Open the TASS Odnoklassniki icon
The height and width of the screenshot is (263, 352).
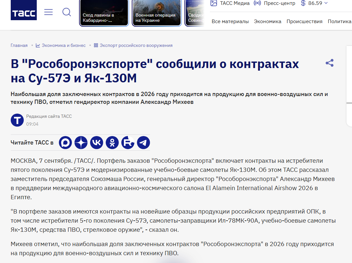coord(112,143)
